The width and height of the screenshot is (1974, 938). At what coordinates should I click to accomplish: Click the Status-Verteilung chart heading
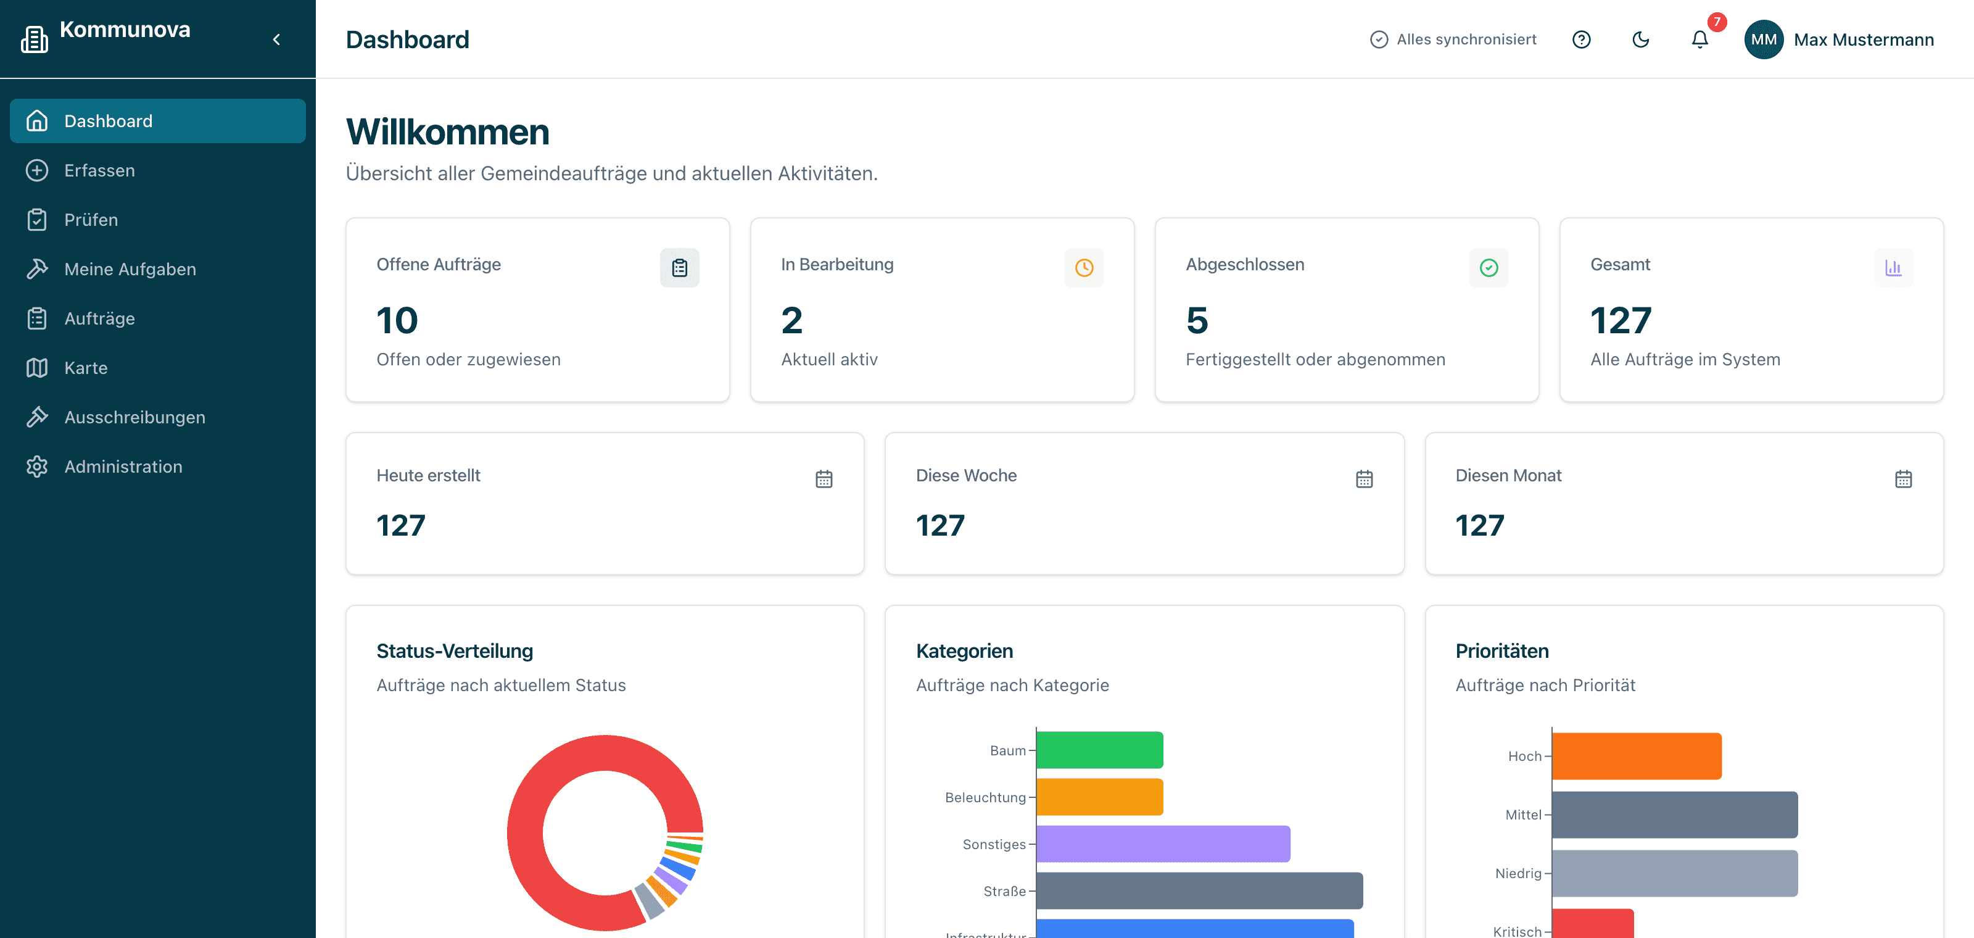455,652
